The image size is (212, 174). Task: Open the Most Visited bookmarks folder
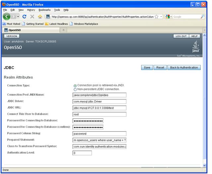[x=11, y=24]
